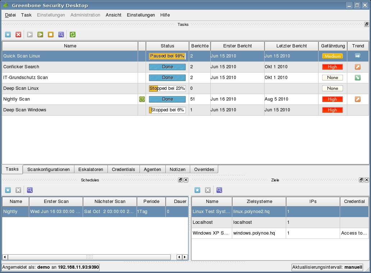This screenshot has height=273, width=371.
Task: Open the Datei menu
Action: point(10,15)
